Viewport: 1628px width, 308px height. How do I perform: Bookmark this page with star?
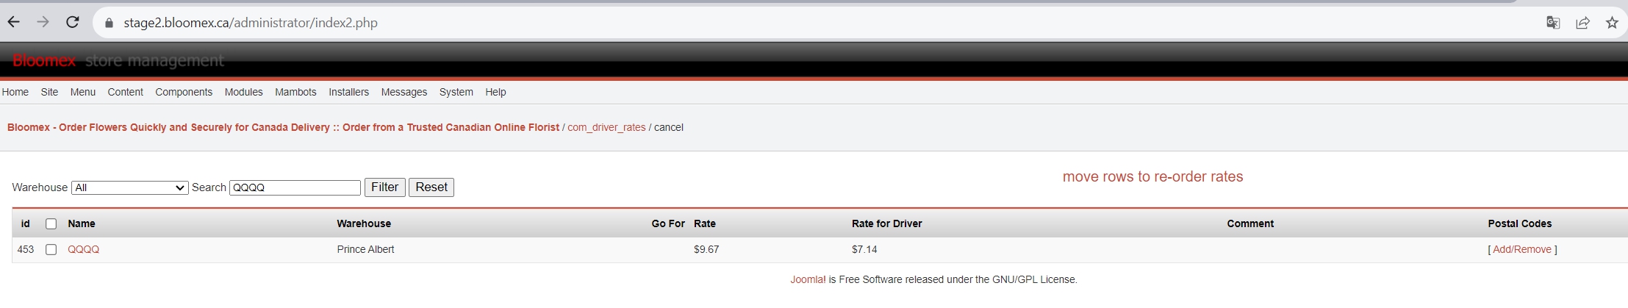click(x=1612, y=23)
